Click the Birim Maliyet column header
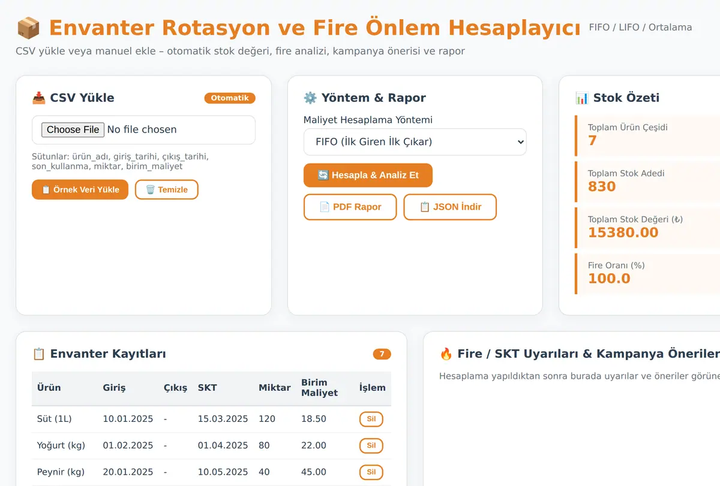This screenshot has width=720, height=486. [319, 388]
